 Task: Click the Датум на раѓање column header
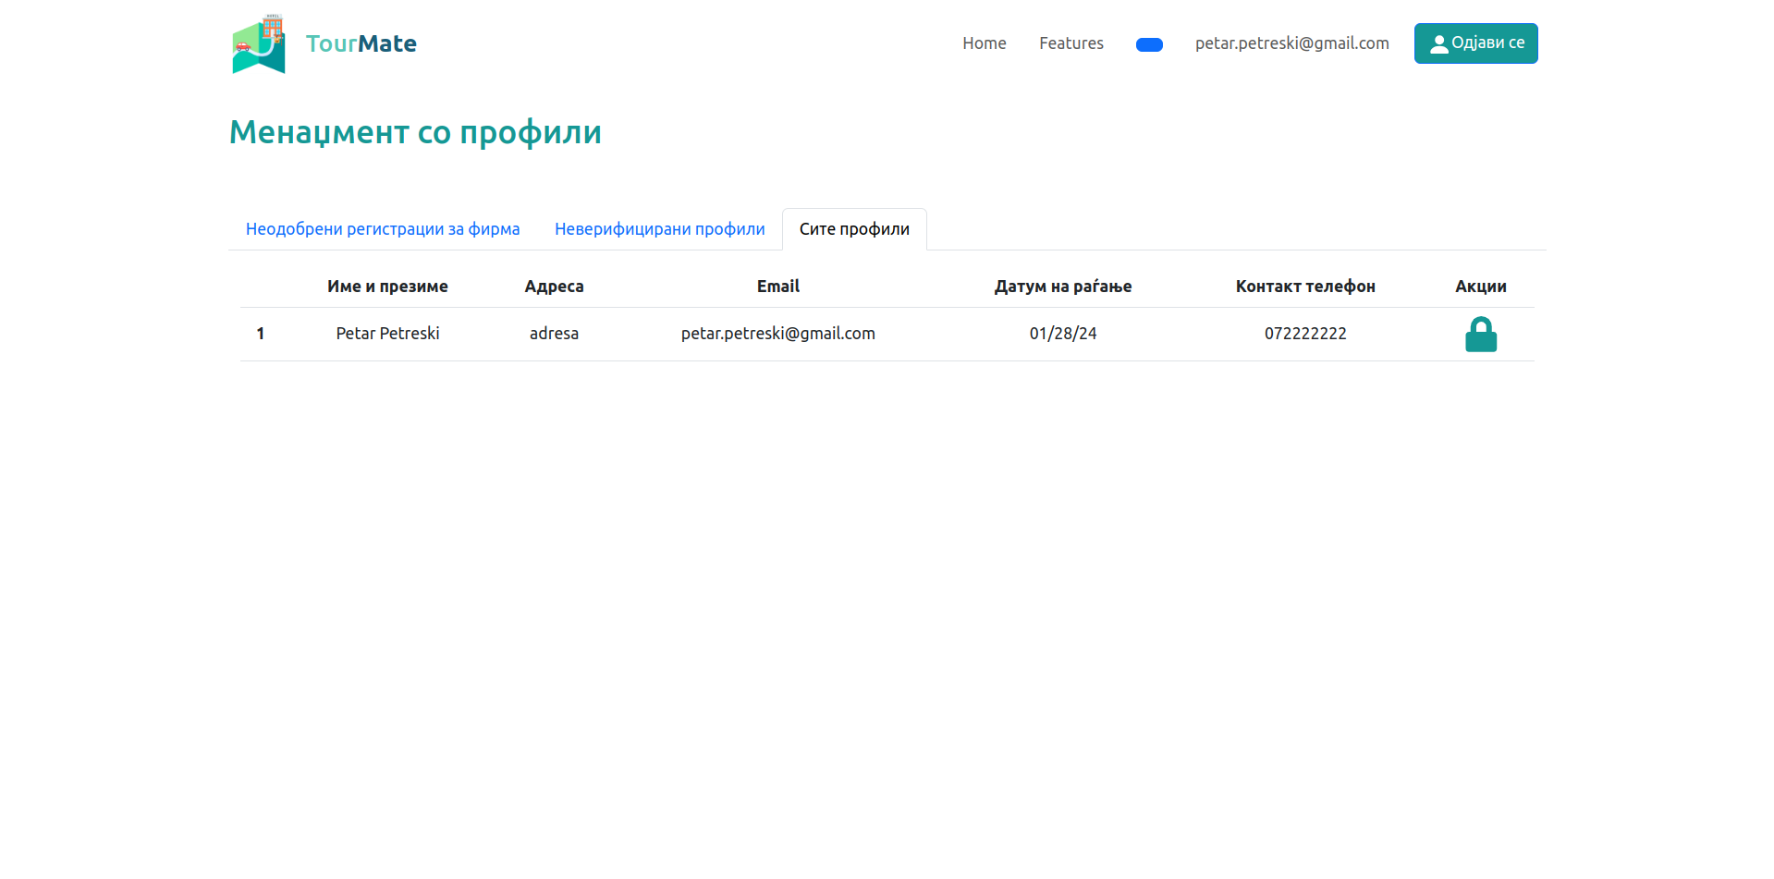pos(1062,287)
